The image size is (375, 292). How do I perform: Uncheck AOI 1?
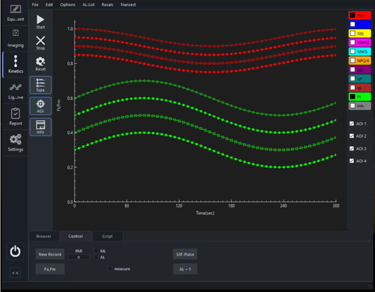pyautogui.click(x=351, y=123)
